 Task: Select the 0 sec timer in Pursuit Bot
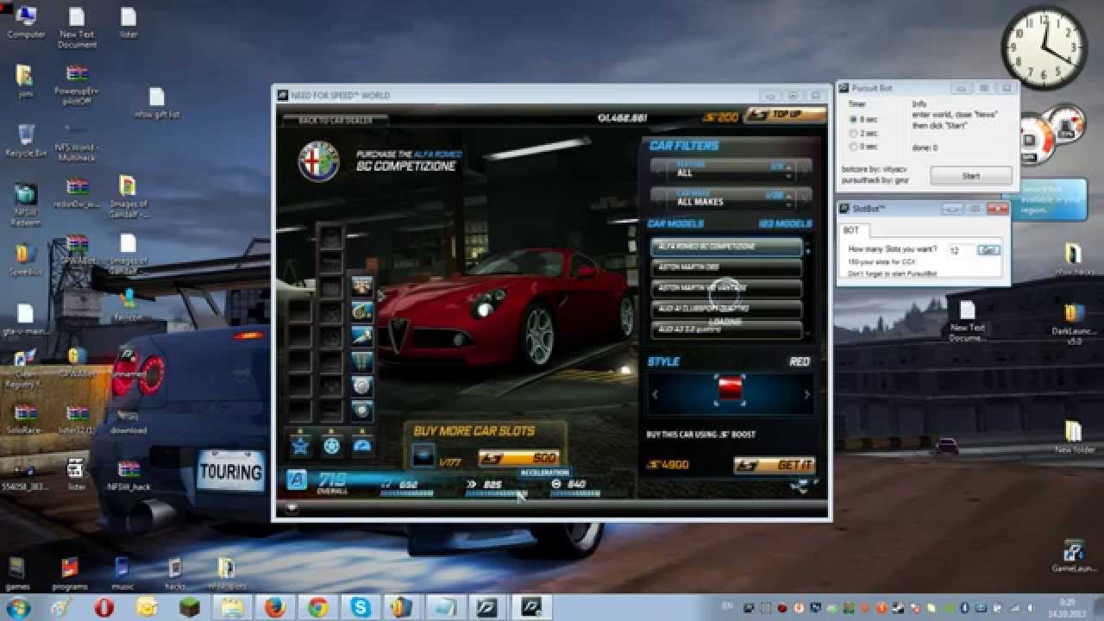point(854,147)
